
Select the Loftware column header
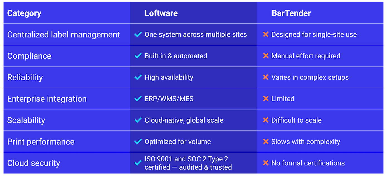click(x=161, y=13)
